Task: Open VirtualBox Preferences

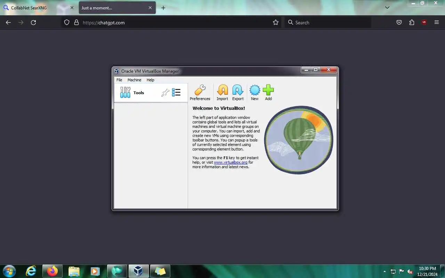Action: point(200,92)
